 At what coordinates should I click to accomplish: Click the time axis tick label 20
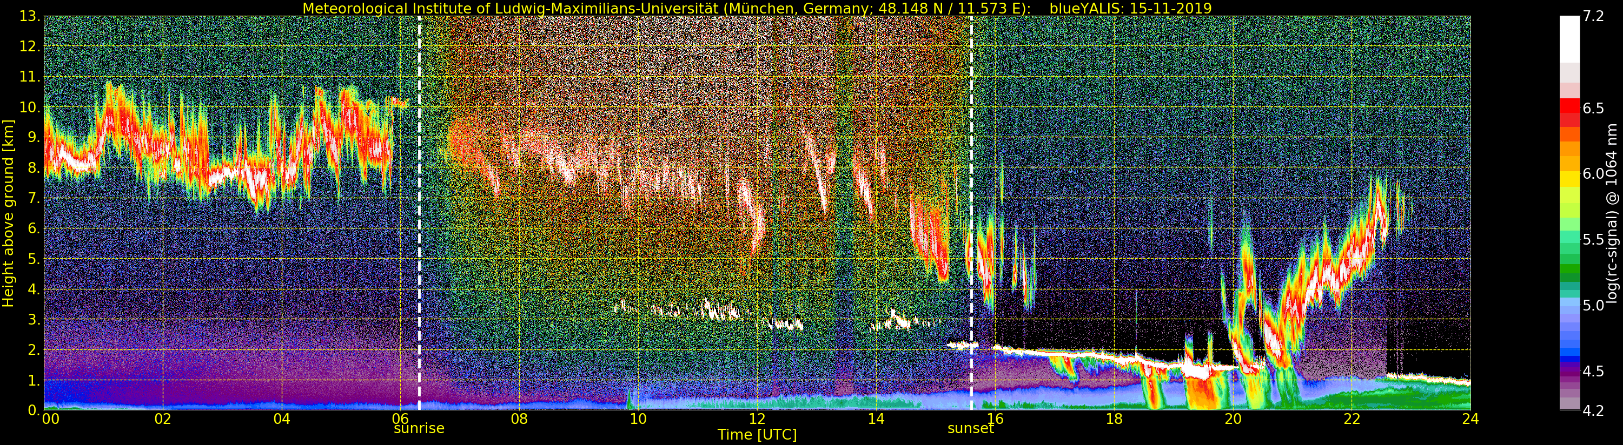pos(1233,419)
